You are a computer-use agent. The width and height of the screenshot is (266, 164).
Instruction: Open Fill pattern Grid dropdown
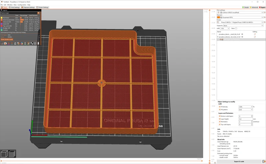pyautogui.click(x=246, y=110)
